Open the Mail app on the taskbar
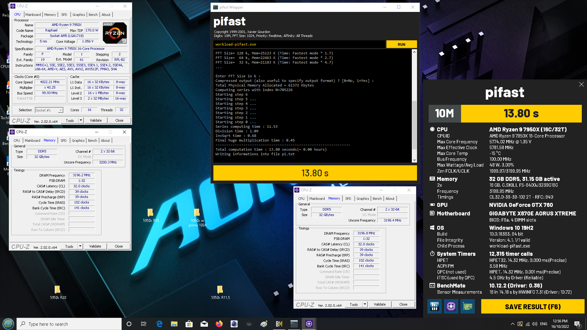Image resolution: width=587 pixels, height=330 pixels. coord(204,324)
